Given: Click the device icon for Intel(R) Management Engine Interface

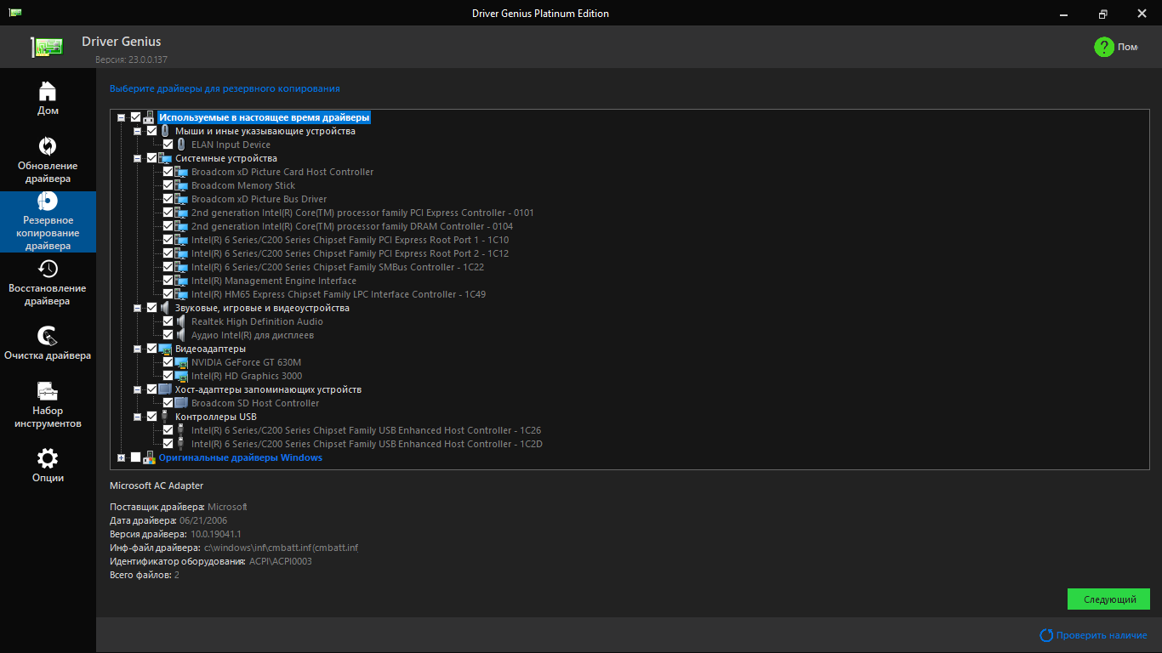Looking at the screenshot, I should pos(181,281).
